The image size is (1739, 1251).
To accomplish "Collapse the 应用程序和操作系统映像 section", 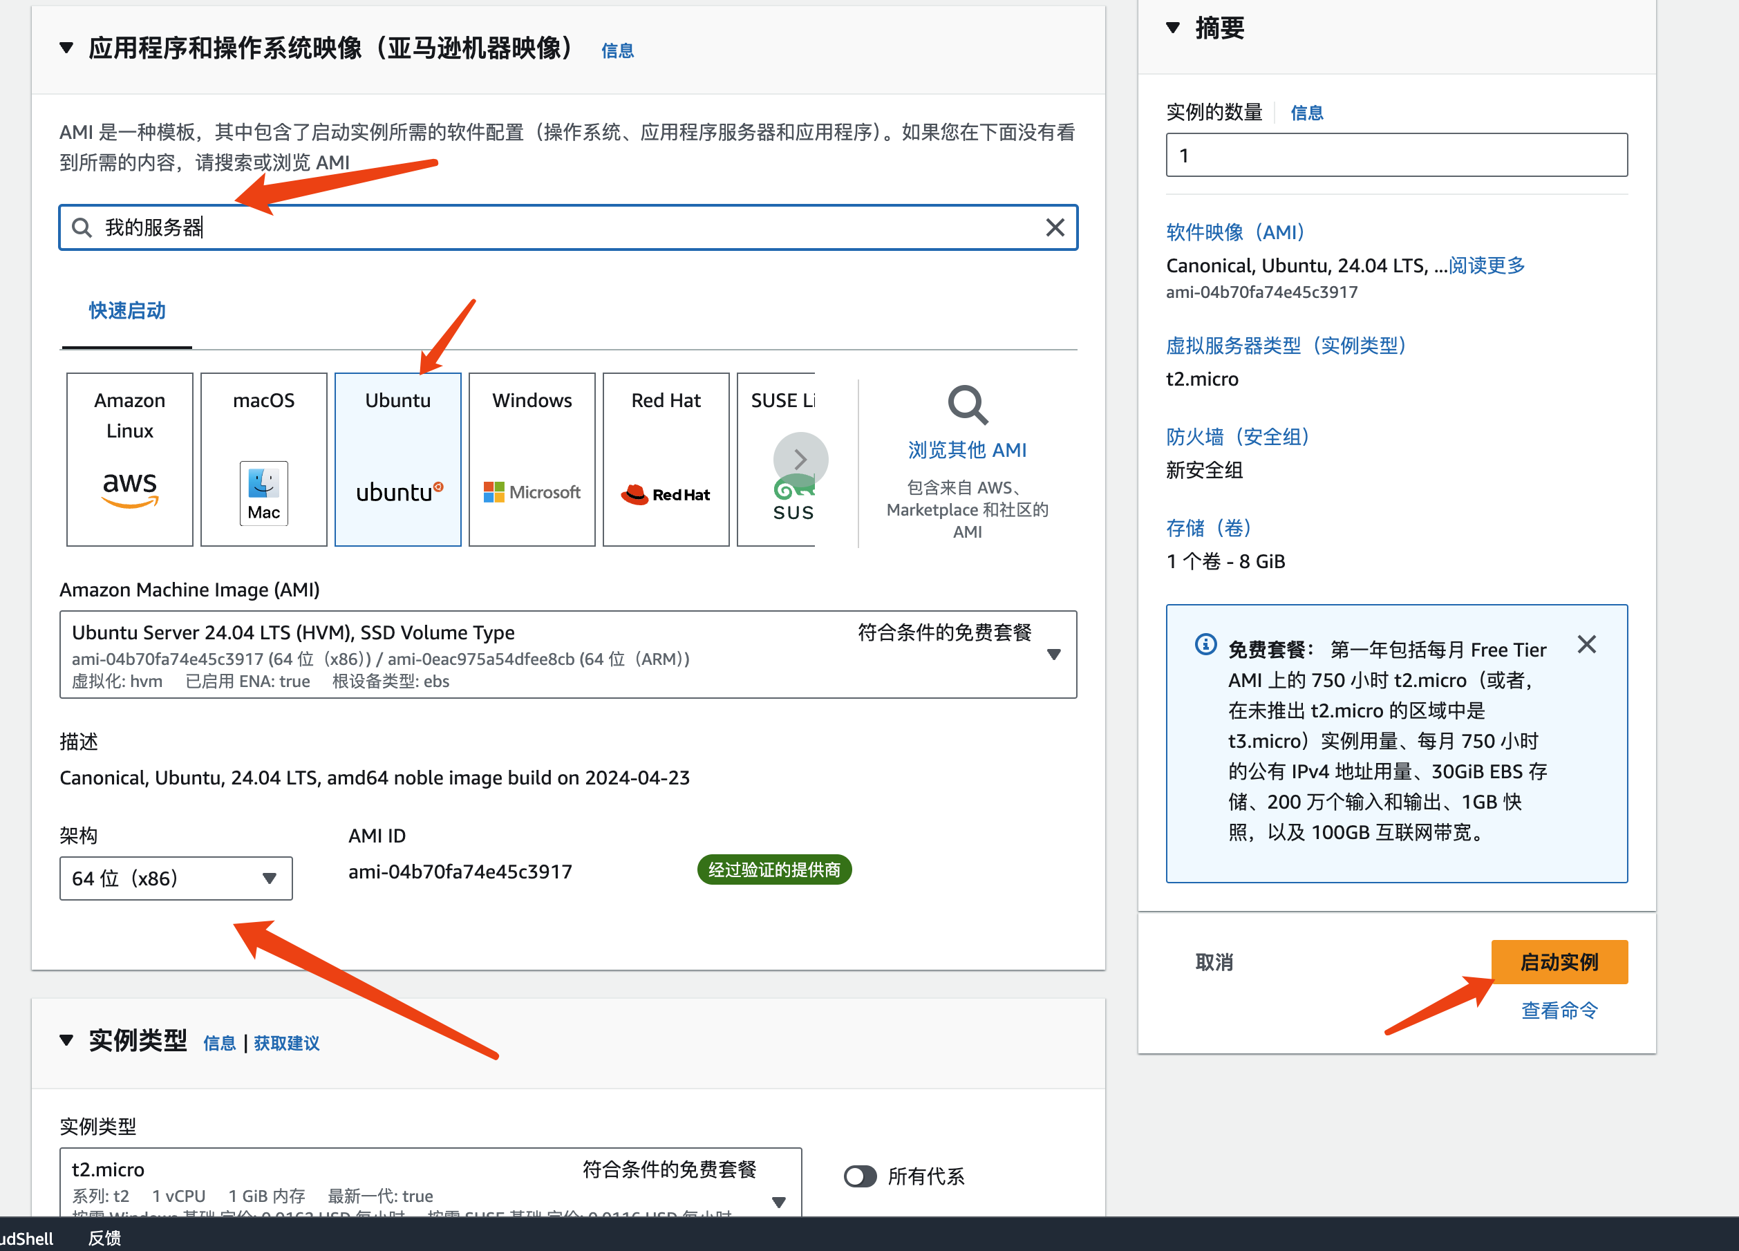I will (67, 48).
